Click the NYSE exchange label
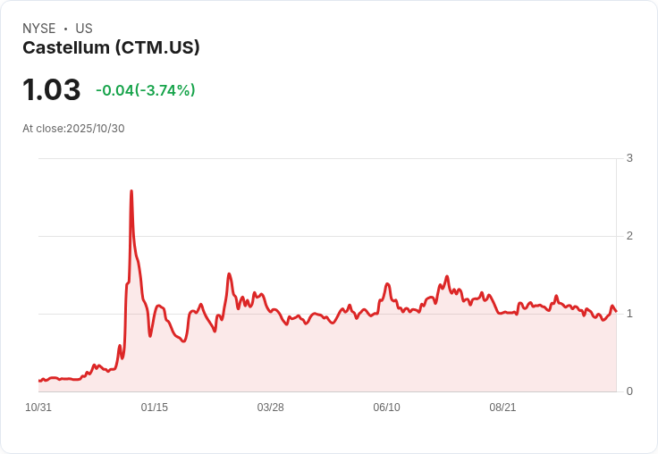 (x=39, y=29)
